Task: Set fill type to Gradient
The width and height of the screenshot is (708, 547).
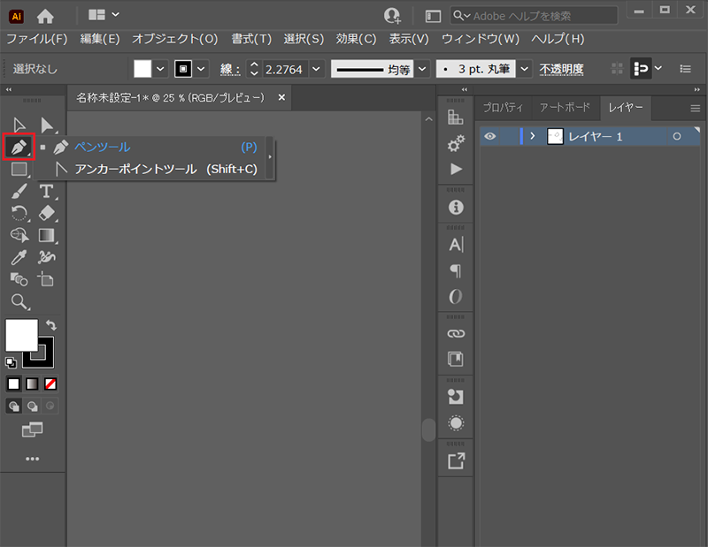Action: coord(32,384)
